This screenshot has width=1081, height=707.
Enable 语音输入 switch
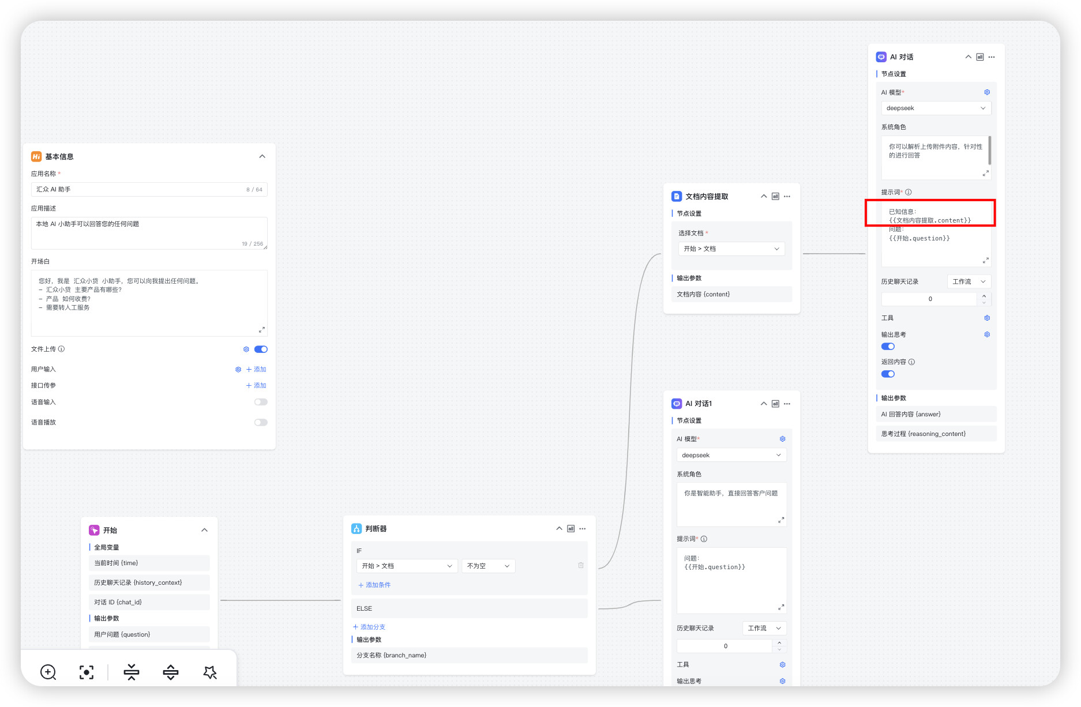coord(261,402)
